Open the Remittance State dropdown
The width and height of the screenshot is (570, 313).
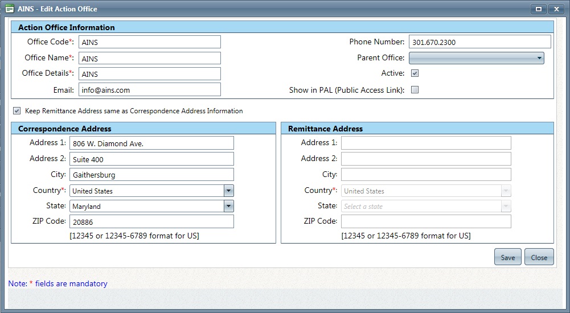427,206
